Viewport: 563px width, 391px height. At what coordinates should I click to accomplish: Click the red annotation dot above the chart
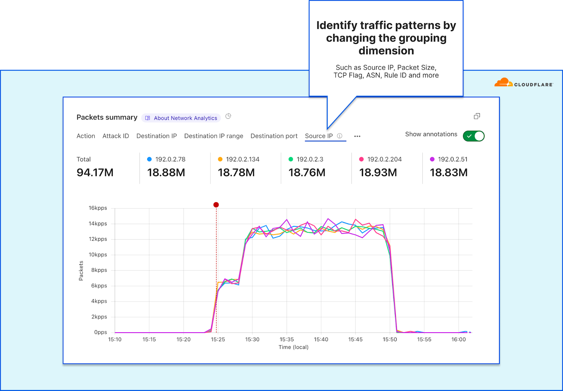coord(216,205)
